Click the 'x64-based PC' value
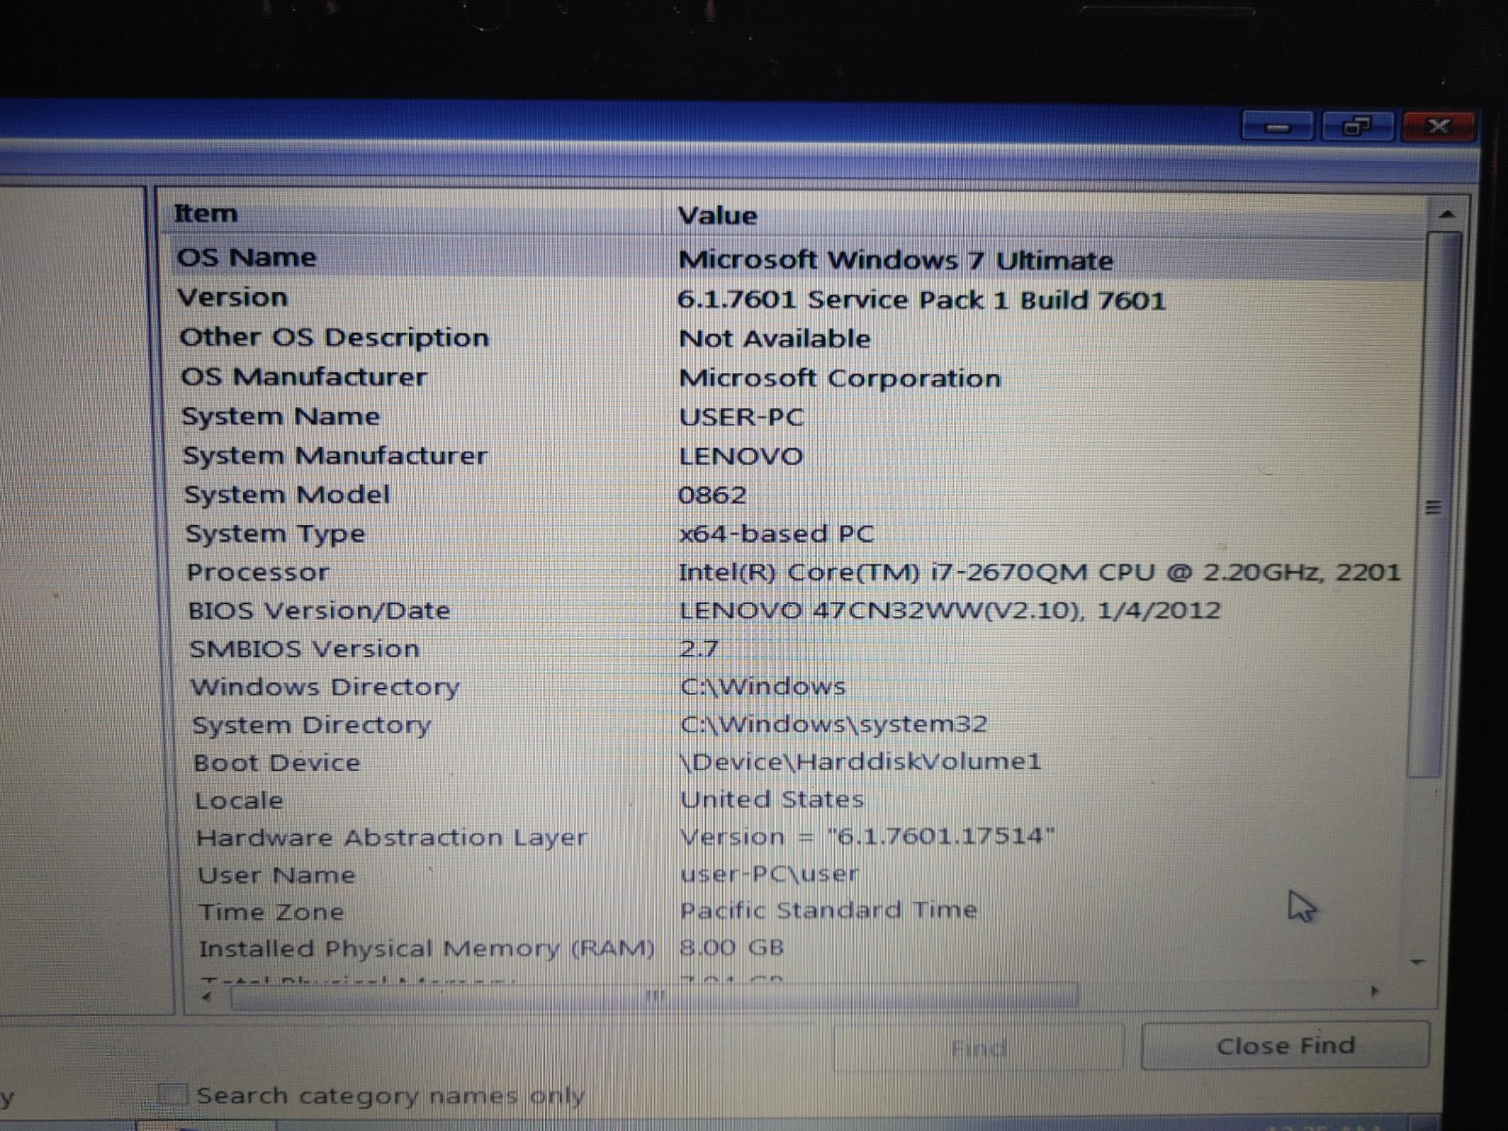Image resolution: width=1508 pixels, height=1131 pixels. [777, 534]
